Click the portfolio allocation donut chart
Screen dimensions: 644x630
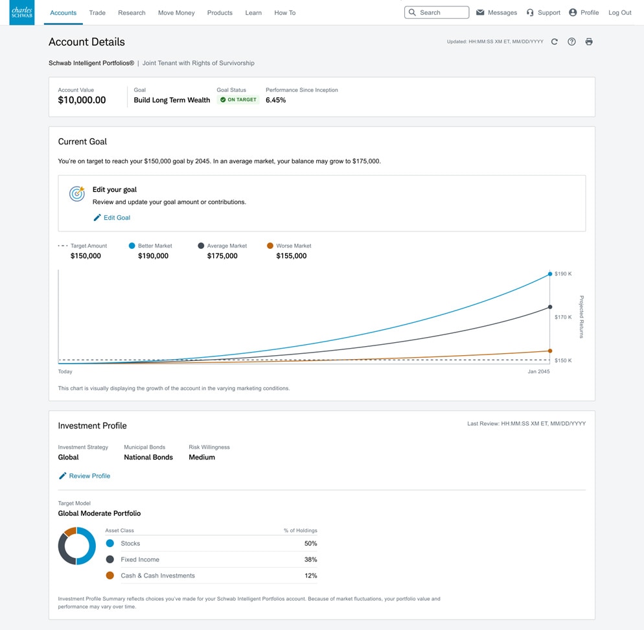(77, 546)
